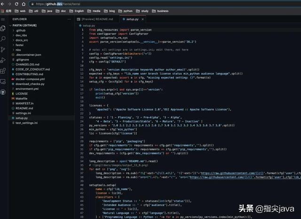The image size is (301, 219).
Task: Click the browser forward arrow
Action: (x=9, y=4)
